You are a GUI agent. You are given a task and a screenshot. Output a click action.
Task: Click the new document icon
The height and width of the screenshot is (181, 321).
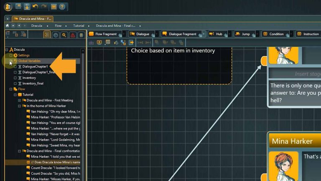click(18, 7)
